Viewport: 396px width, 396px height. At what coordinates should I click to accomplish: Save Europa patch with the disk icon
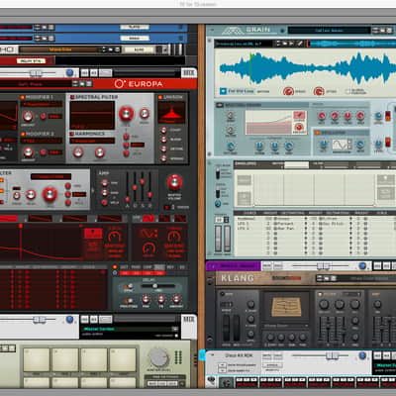tap(88, 84)
